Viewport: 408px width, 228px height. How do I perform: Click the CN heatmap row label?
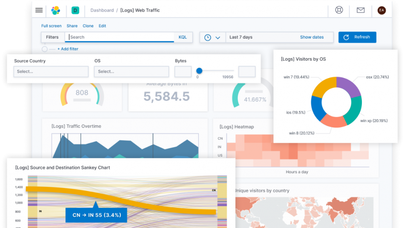point(220,138)
